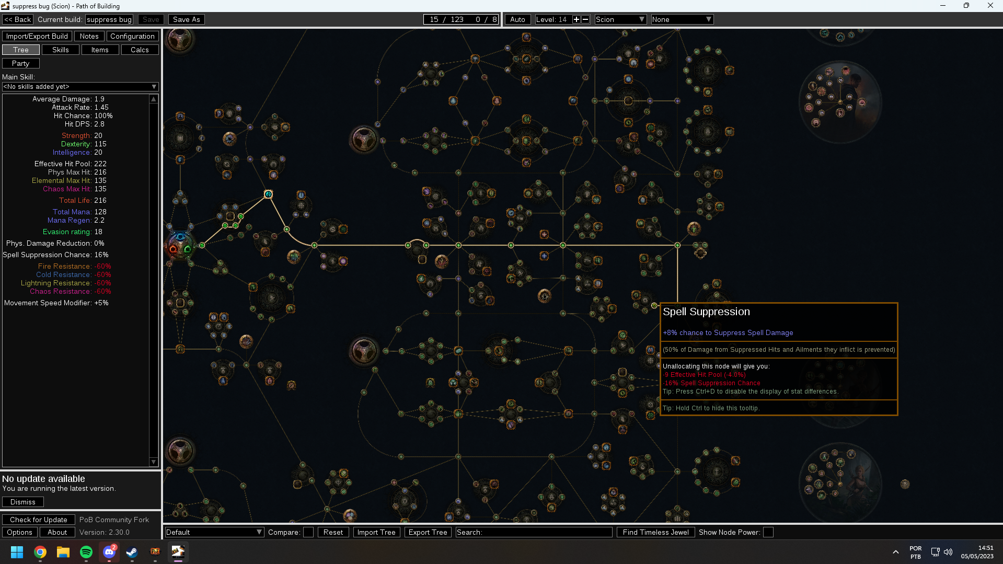Dismiss the update notification

coord(23,502)
